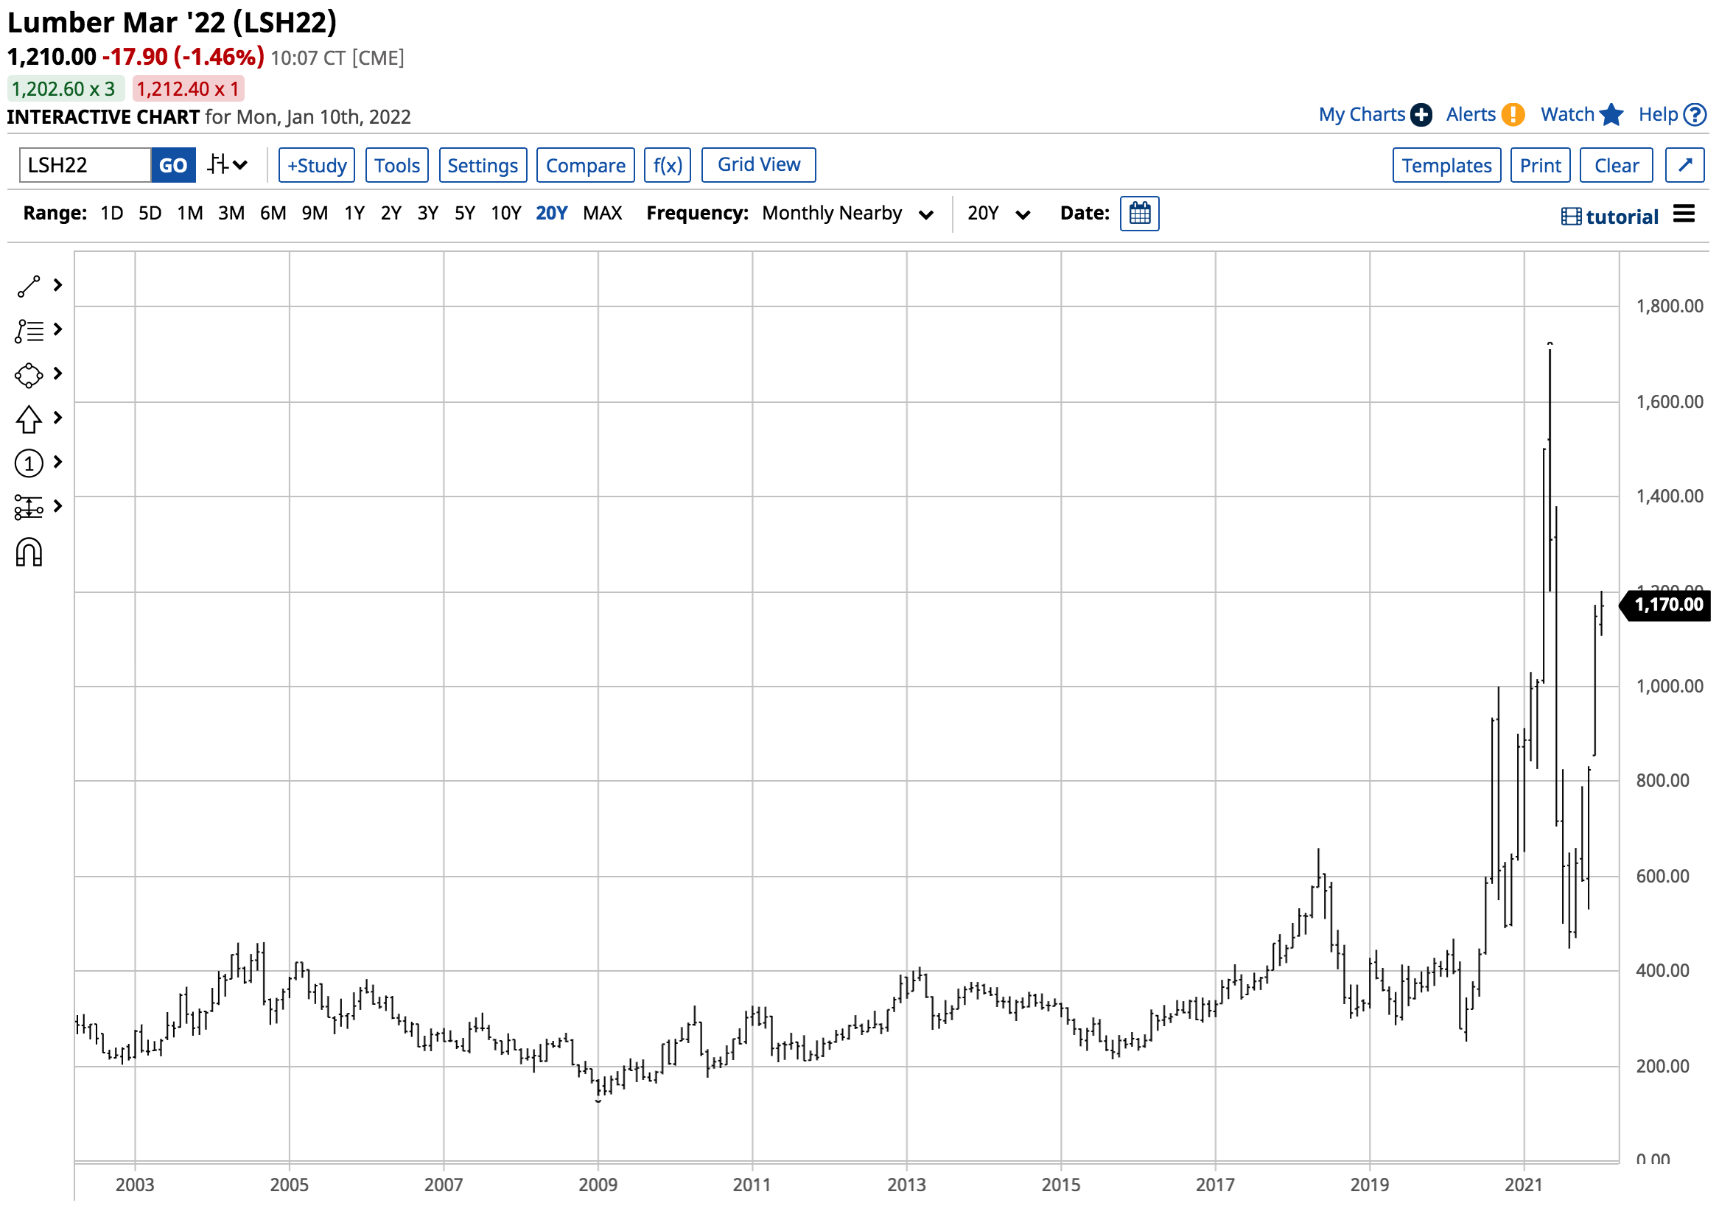Open the annotations list tool
Viewport: 1733px width, 1214px height.
pyautogui.click(x=29, y=330)
